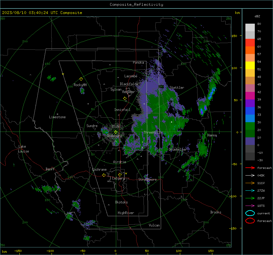
Task: Click the green 22JP arrow legend icon
Action: pos(250,198)
